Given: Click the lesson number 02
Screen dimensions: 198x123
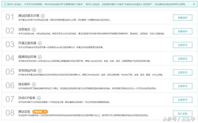Looking at the screenshot, I should pos(10,31).
